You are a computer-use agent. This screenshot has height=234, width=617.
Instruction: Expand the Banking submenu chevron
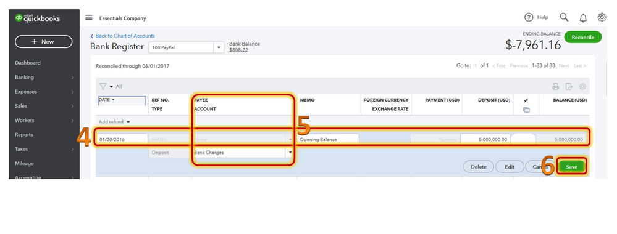pyautogui.click(x=72, y=78)
